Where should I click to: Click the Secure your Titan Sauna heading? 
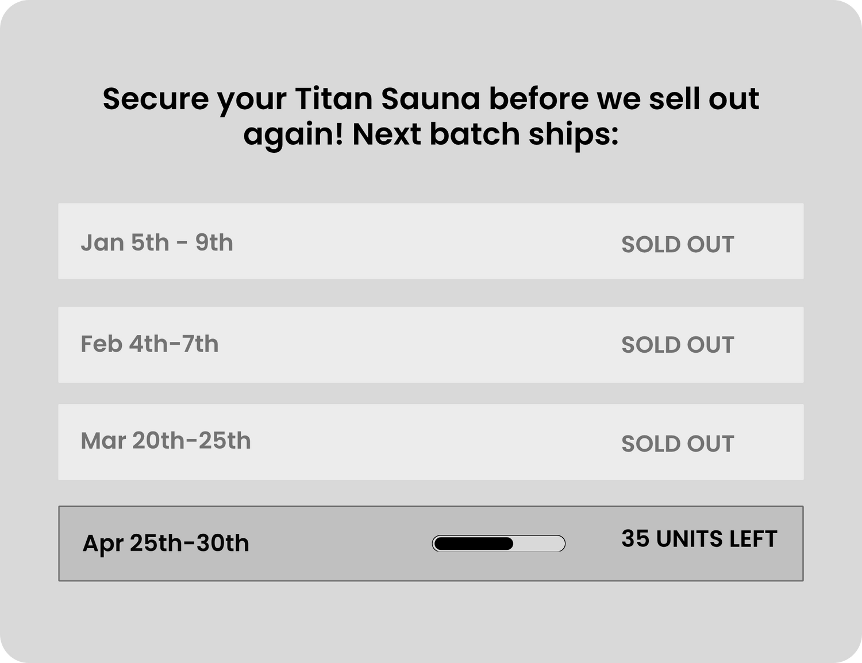click(x=430, y=99)
